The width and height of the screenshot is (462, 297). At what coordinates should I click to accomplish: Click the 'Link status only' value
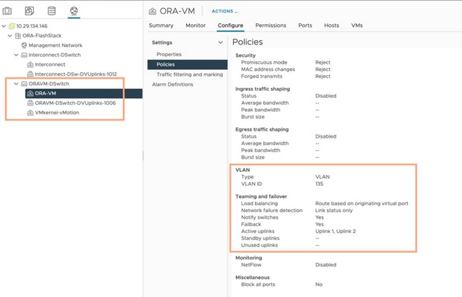[334, 210]
